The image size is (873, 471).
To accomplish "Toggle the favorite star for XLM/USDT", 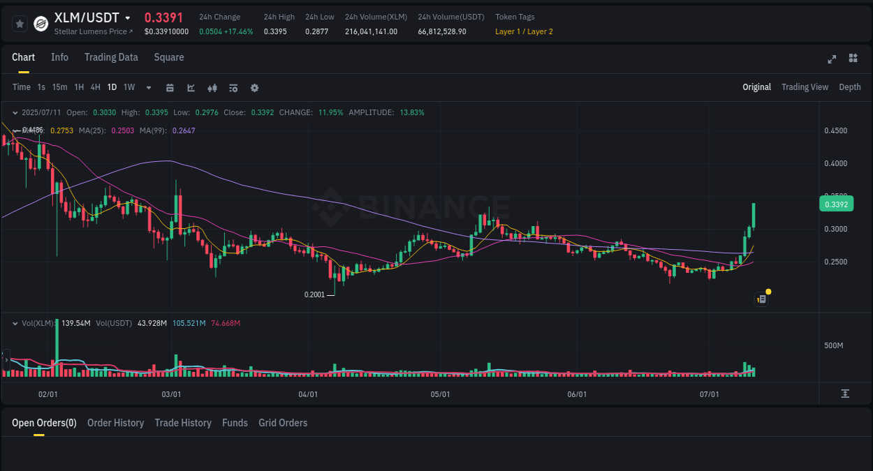I will [x=20, y=23].
